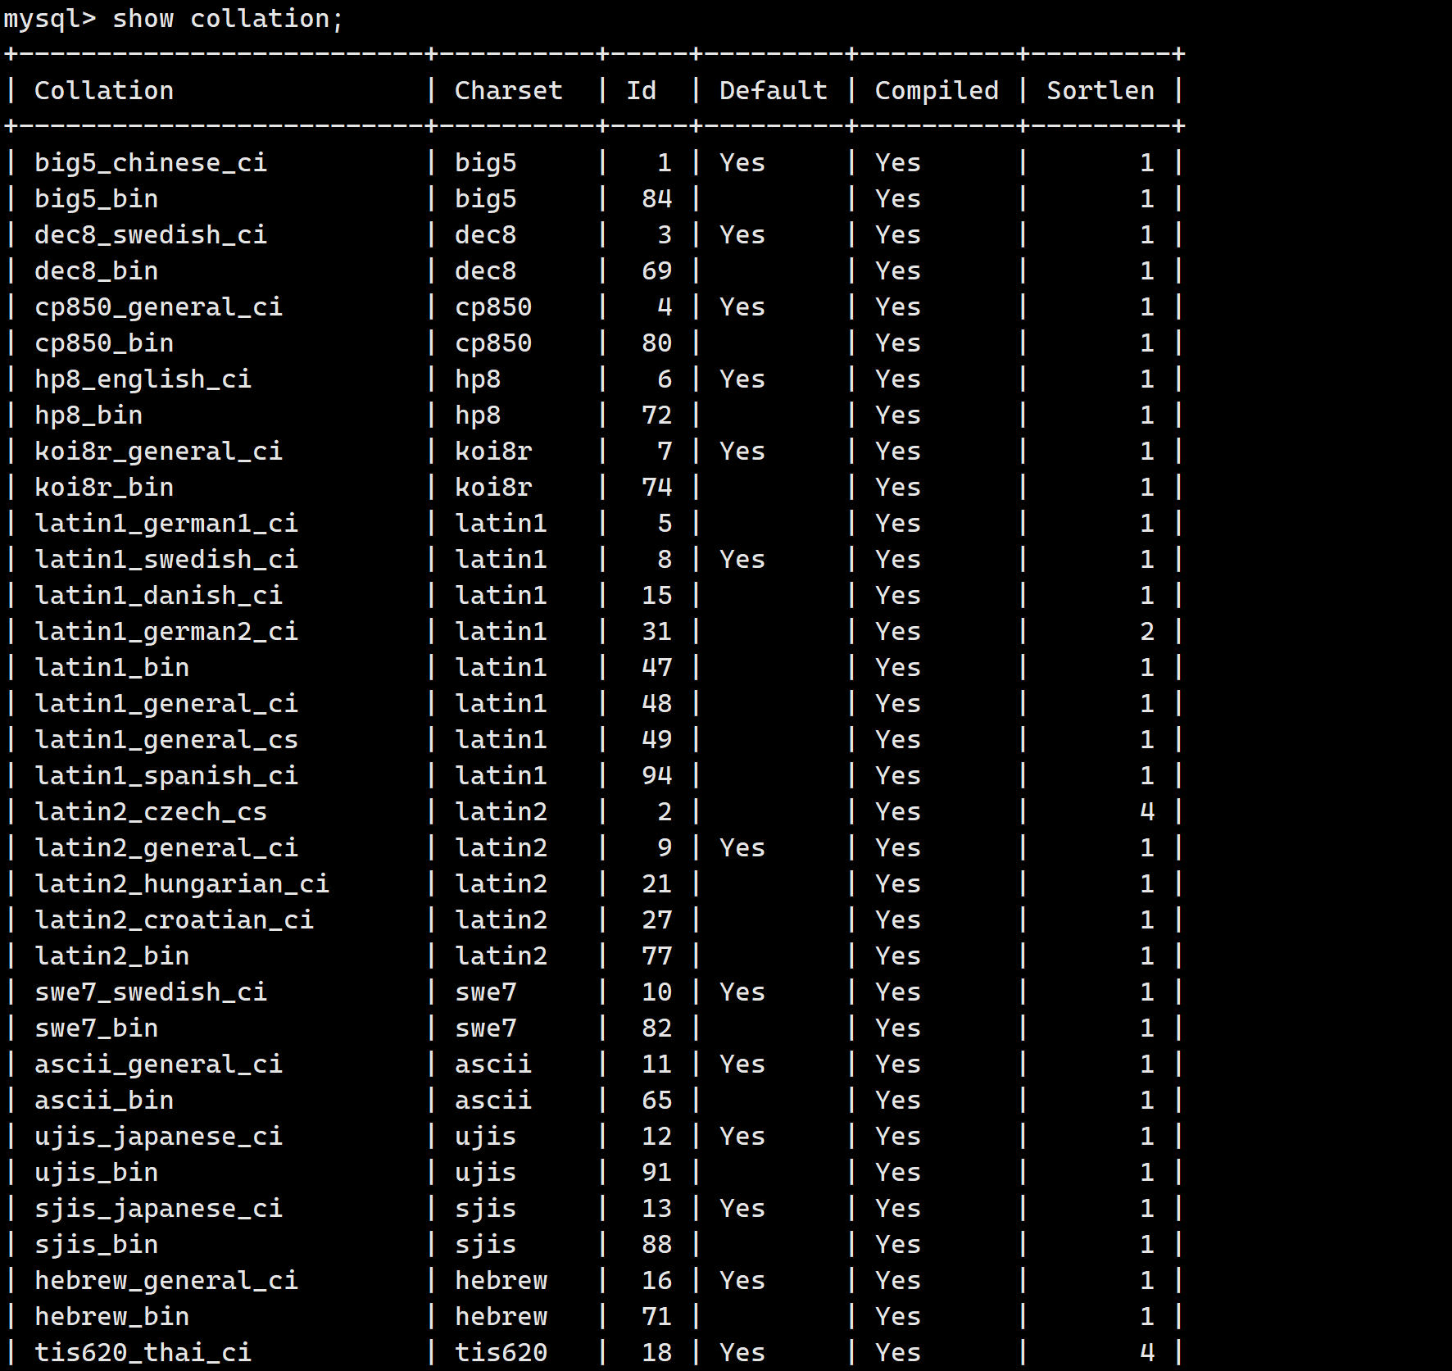The image size is (1452, 1371).
Task: Click the latin1_german1_ci collation name
Action: point(166,523)
